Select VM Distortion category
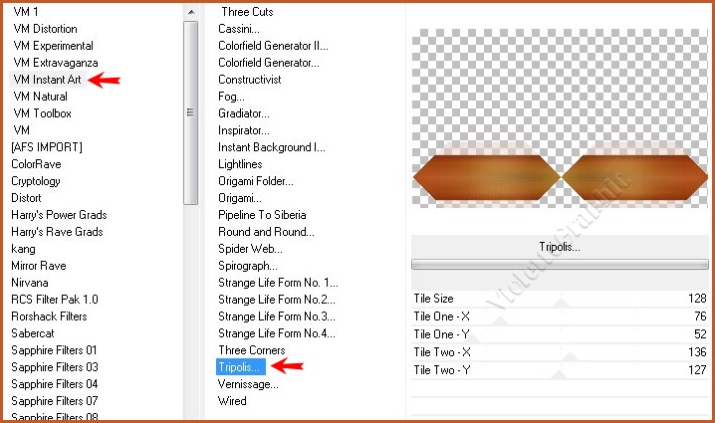Screen dimensions: 715x423 pyautogui.click(x=45, y=29)
